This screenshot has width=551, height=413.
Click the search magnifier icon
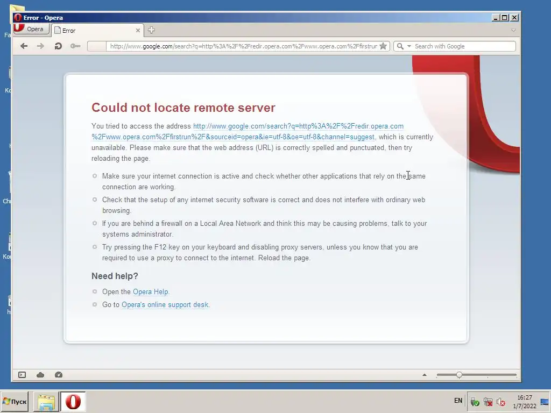400,46
